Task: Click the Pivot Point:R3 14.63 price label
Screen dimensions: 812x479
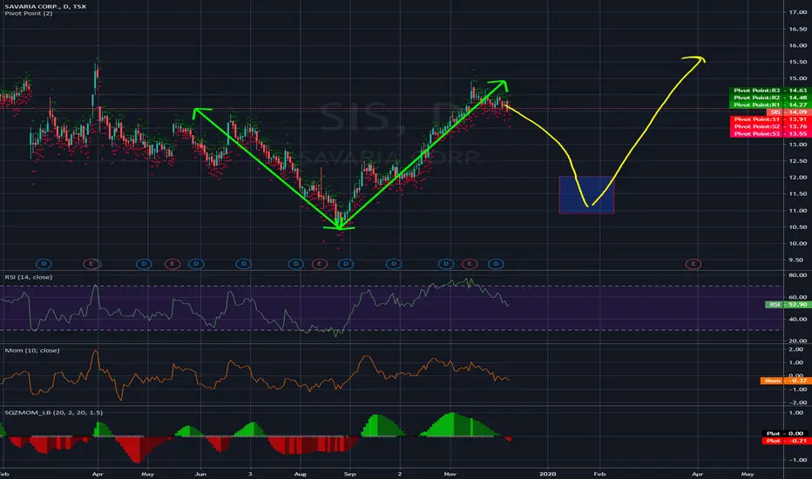Action: click(x=769, y=90)
